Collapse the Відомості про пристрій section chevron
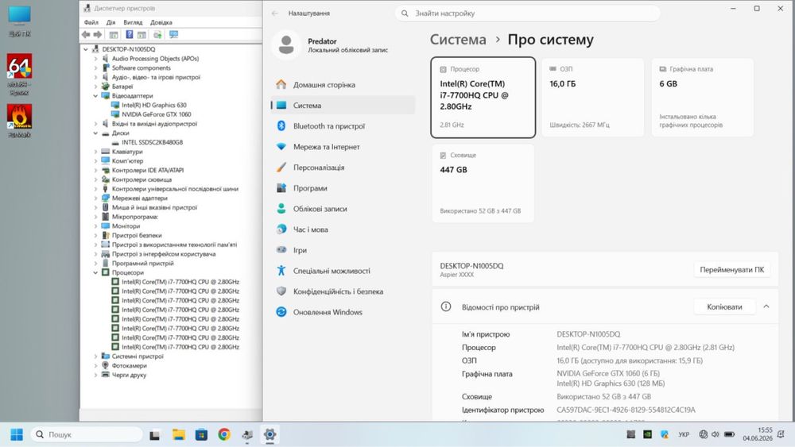 click(766, 306)
